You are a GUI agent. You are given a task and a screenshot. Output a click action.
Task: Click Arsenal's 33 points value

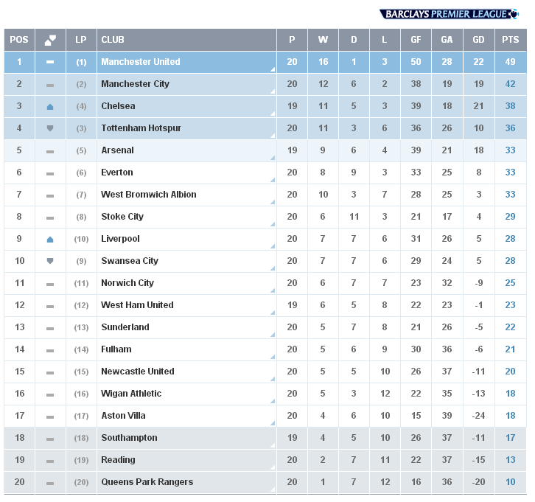pos(510,150)
